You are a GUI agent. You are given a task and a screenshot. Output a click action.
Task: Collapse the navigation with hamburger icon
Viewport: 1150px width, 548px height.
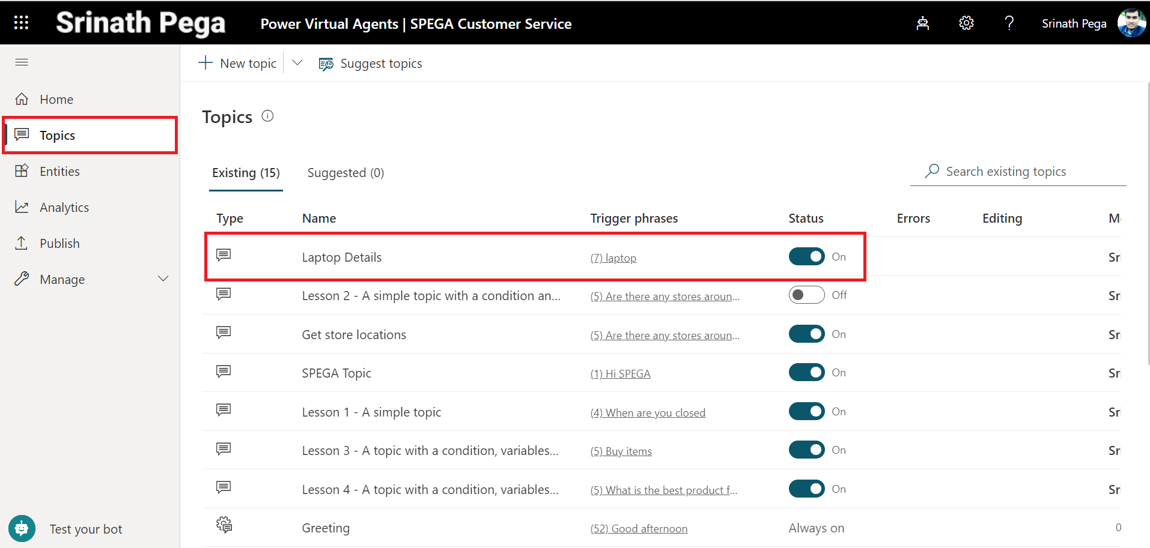click(x=22, y=62)
